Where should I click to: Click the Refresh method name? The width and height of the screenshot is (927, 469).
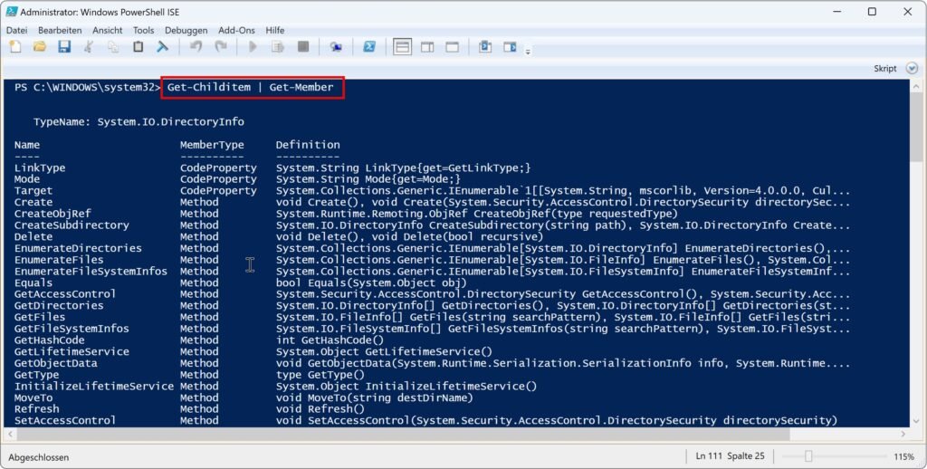point(36,408)
